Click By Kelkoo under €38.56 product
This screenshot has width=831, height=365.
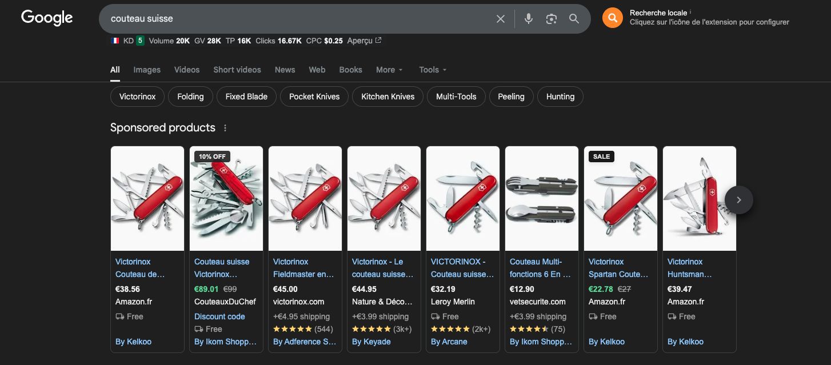(x=133, y=342)
